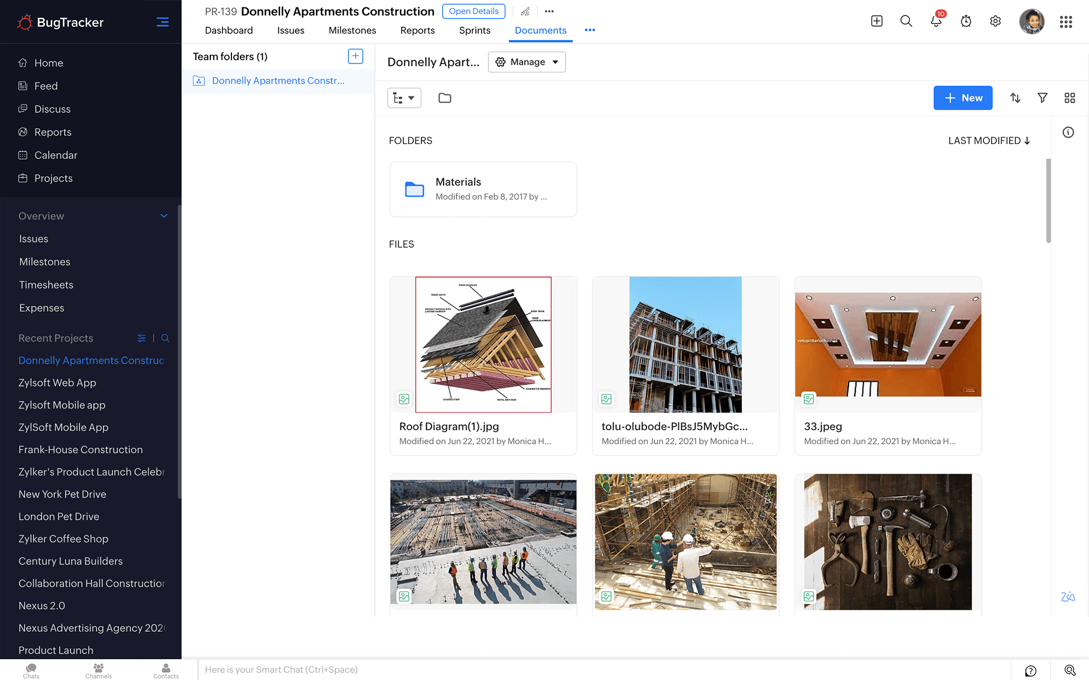Open notifications bell with 10 badge

[x=936, y=21]
